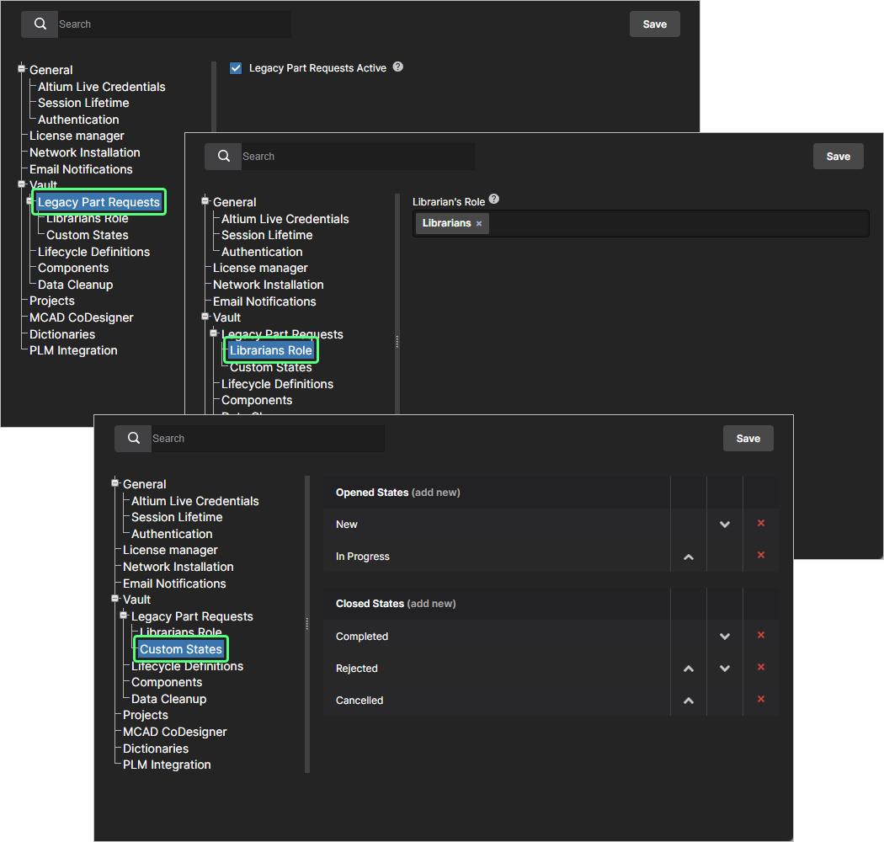The image size is (884, 842).
Task: Collapse the Vault node in the Custom States window
Action: (x=115, y=599)
